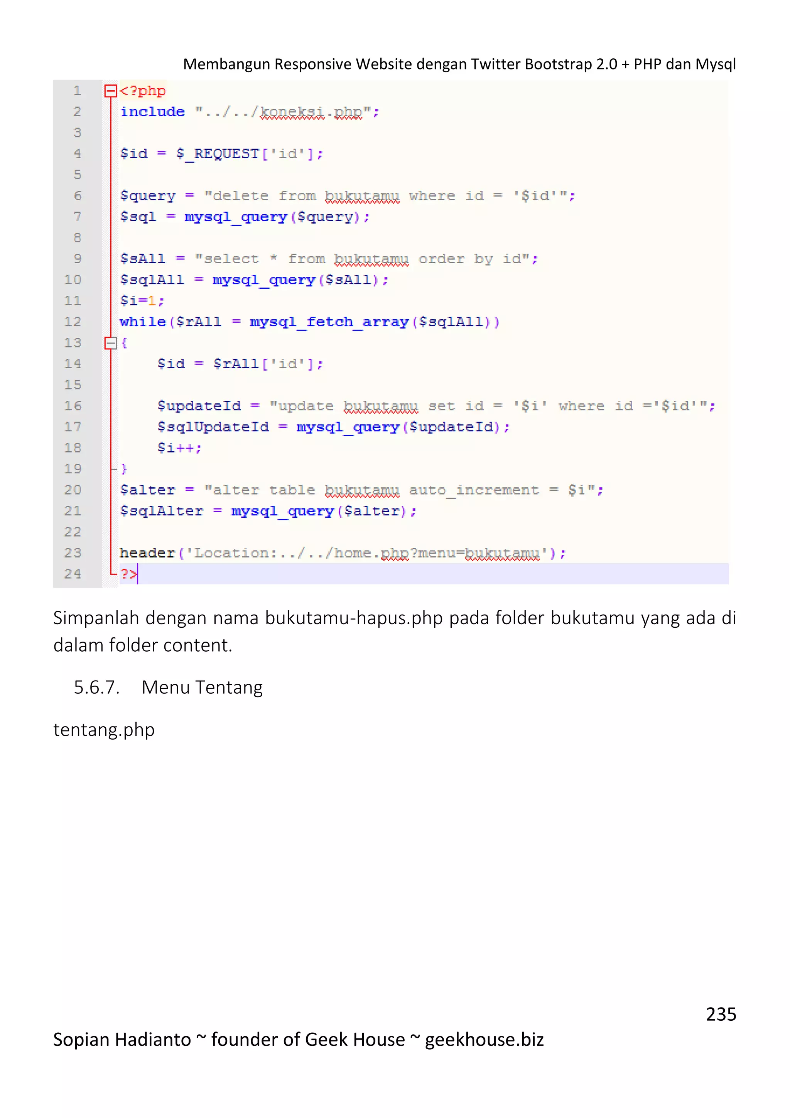Click the closing ?> tag on line 24

tap(128, 574)
